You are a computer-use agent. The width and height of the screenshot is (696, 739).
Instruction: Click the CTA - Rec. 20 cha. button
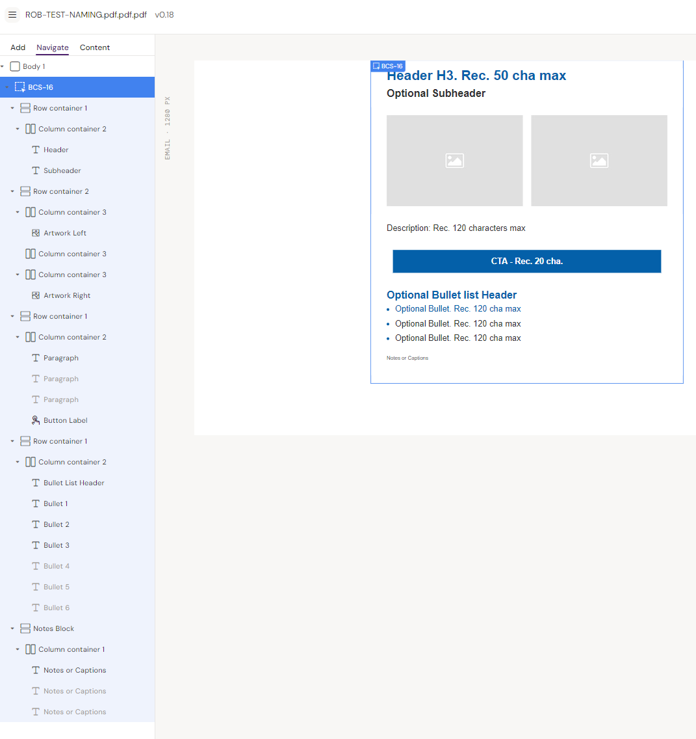pos(526,261)
